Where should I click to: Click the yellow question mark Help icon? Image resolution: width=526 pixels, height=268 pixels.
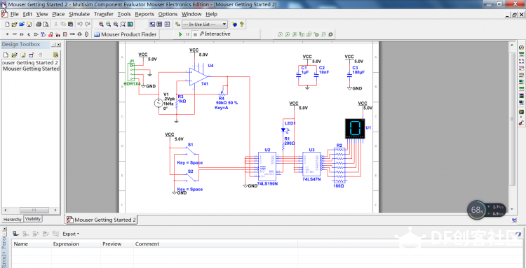pos(241,24)
